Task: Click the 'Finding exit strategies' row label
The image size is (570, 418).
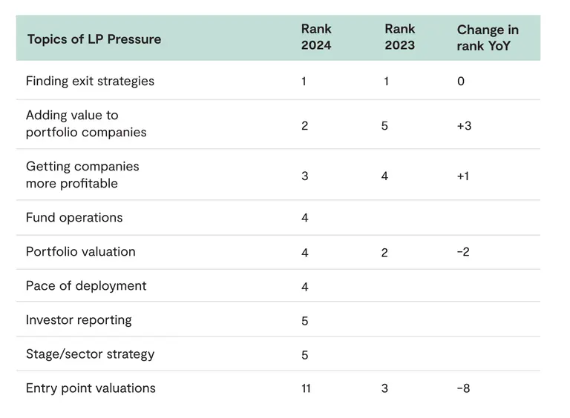Action: pyautogui.click(x=90, y=81)
